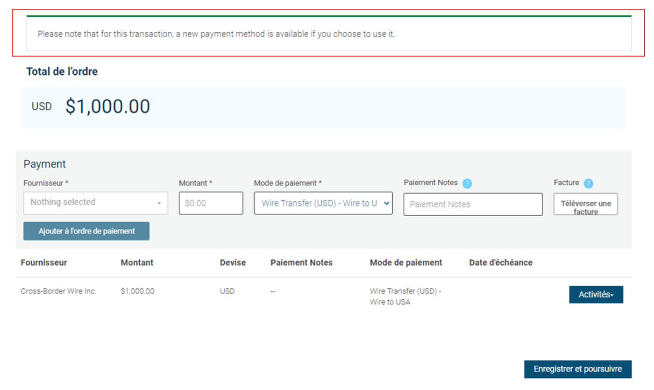
Task: Click the help icon beside Paiement Notes label
Action: pyautogui.click(x=467, y=184)
